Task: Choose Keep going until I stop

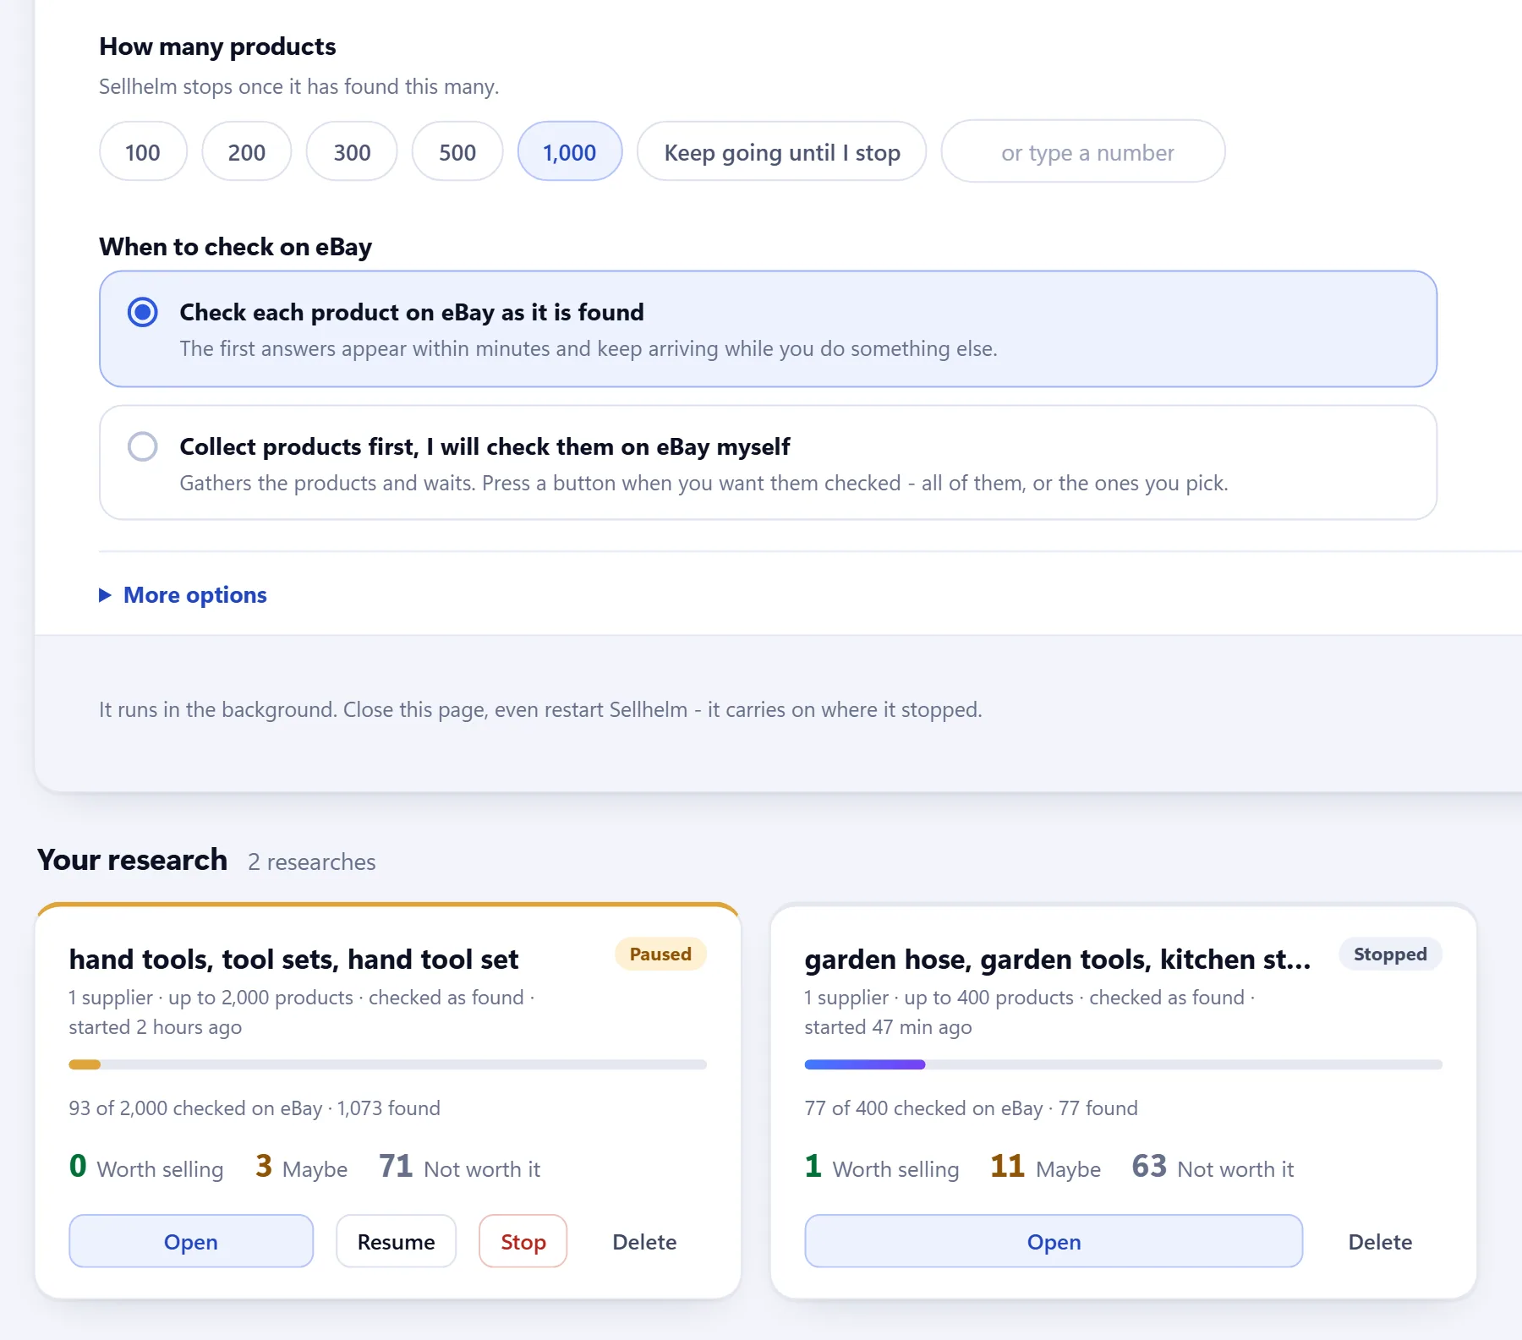Action: [782, 152]
